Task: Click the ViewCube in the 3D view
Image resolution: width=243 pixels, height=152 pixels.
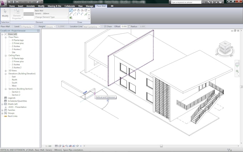Action: 225,47
